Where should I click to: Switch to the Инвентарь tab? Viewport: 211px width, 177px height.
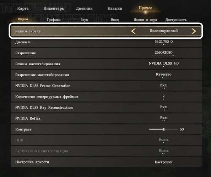[54, 8]
